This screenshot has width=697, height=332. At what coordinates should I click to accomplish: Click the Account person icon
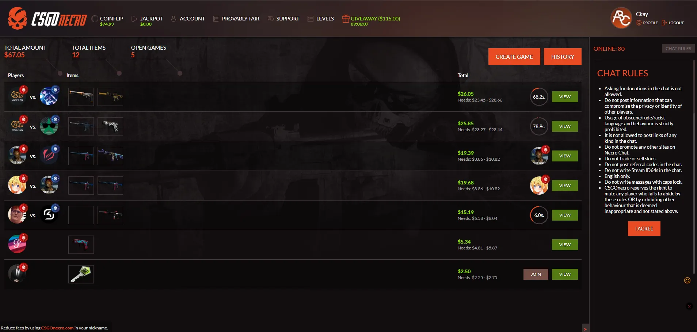[174, 19]
